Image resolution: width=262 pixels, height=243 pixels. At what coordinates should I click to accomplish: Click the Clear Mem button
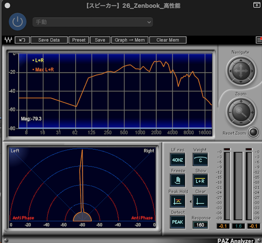[168, 40]
